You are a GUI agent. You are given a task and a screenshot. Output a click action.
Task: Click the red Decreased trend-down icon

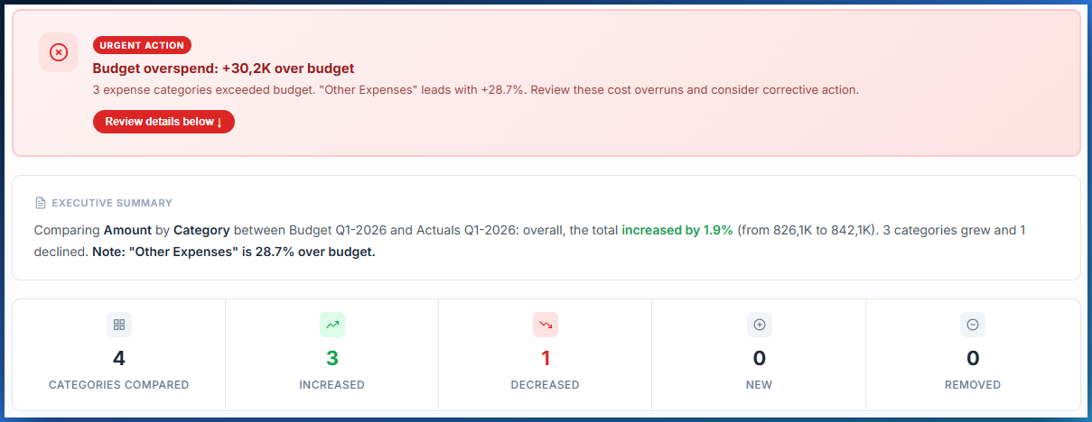pos(546,325)
